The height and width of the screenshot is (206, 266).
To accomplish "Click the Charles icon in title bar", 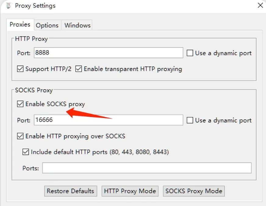I will (8, 5).
